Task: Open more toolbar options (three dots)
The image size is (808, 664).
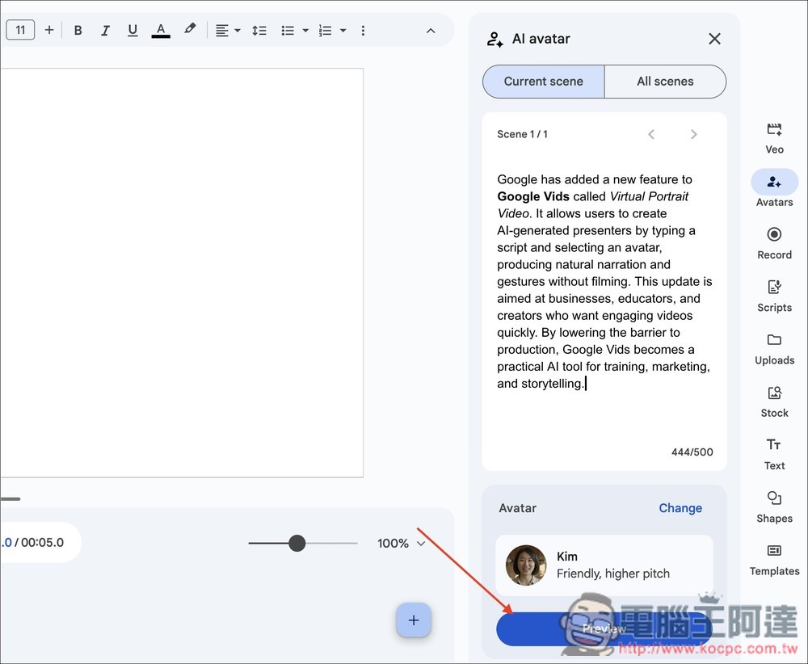Action: tap(364, 31)
